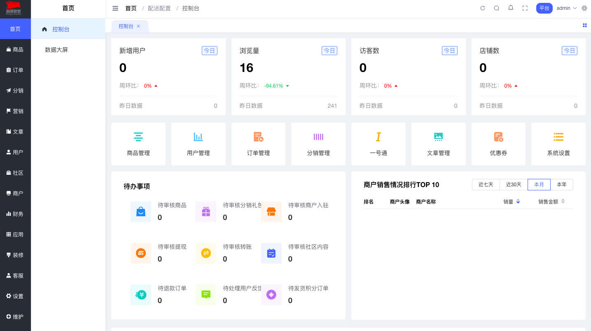Open 装修 sidebar menu
The image size is (591, 331).
coord(15,255)
